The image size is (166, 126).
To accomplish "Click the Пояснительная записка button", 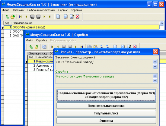I will pyautogui.click(x=106, y=106).
